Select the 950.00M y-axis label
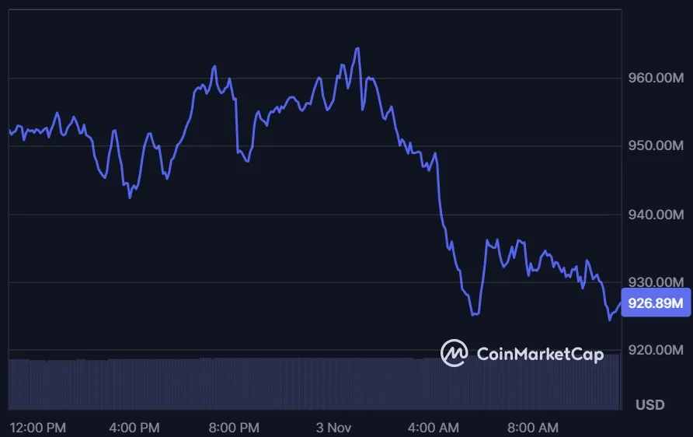The height and width of the screenshot is (437, 693). pos(656,146)
